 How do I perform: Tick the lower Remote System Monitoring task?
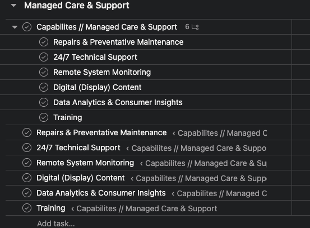pyautogui.click(x=27, y=163)
